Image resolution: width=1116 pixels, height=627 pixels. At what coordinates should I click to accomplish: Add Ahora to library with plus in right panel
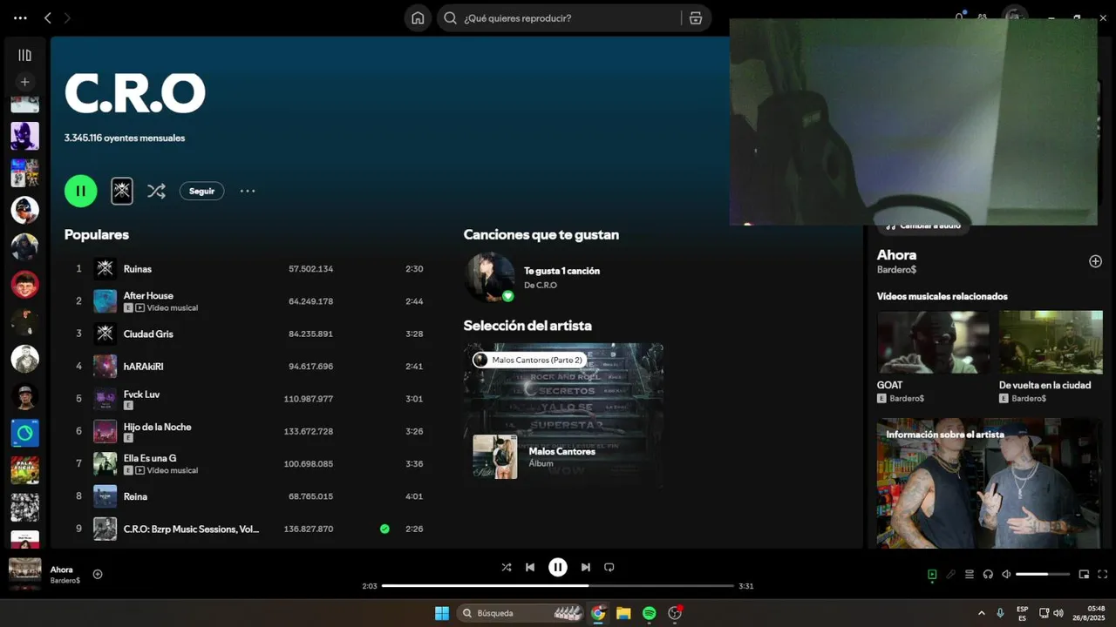tap(1095, 261)
